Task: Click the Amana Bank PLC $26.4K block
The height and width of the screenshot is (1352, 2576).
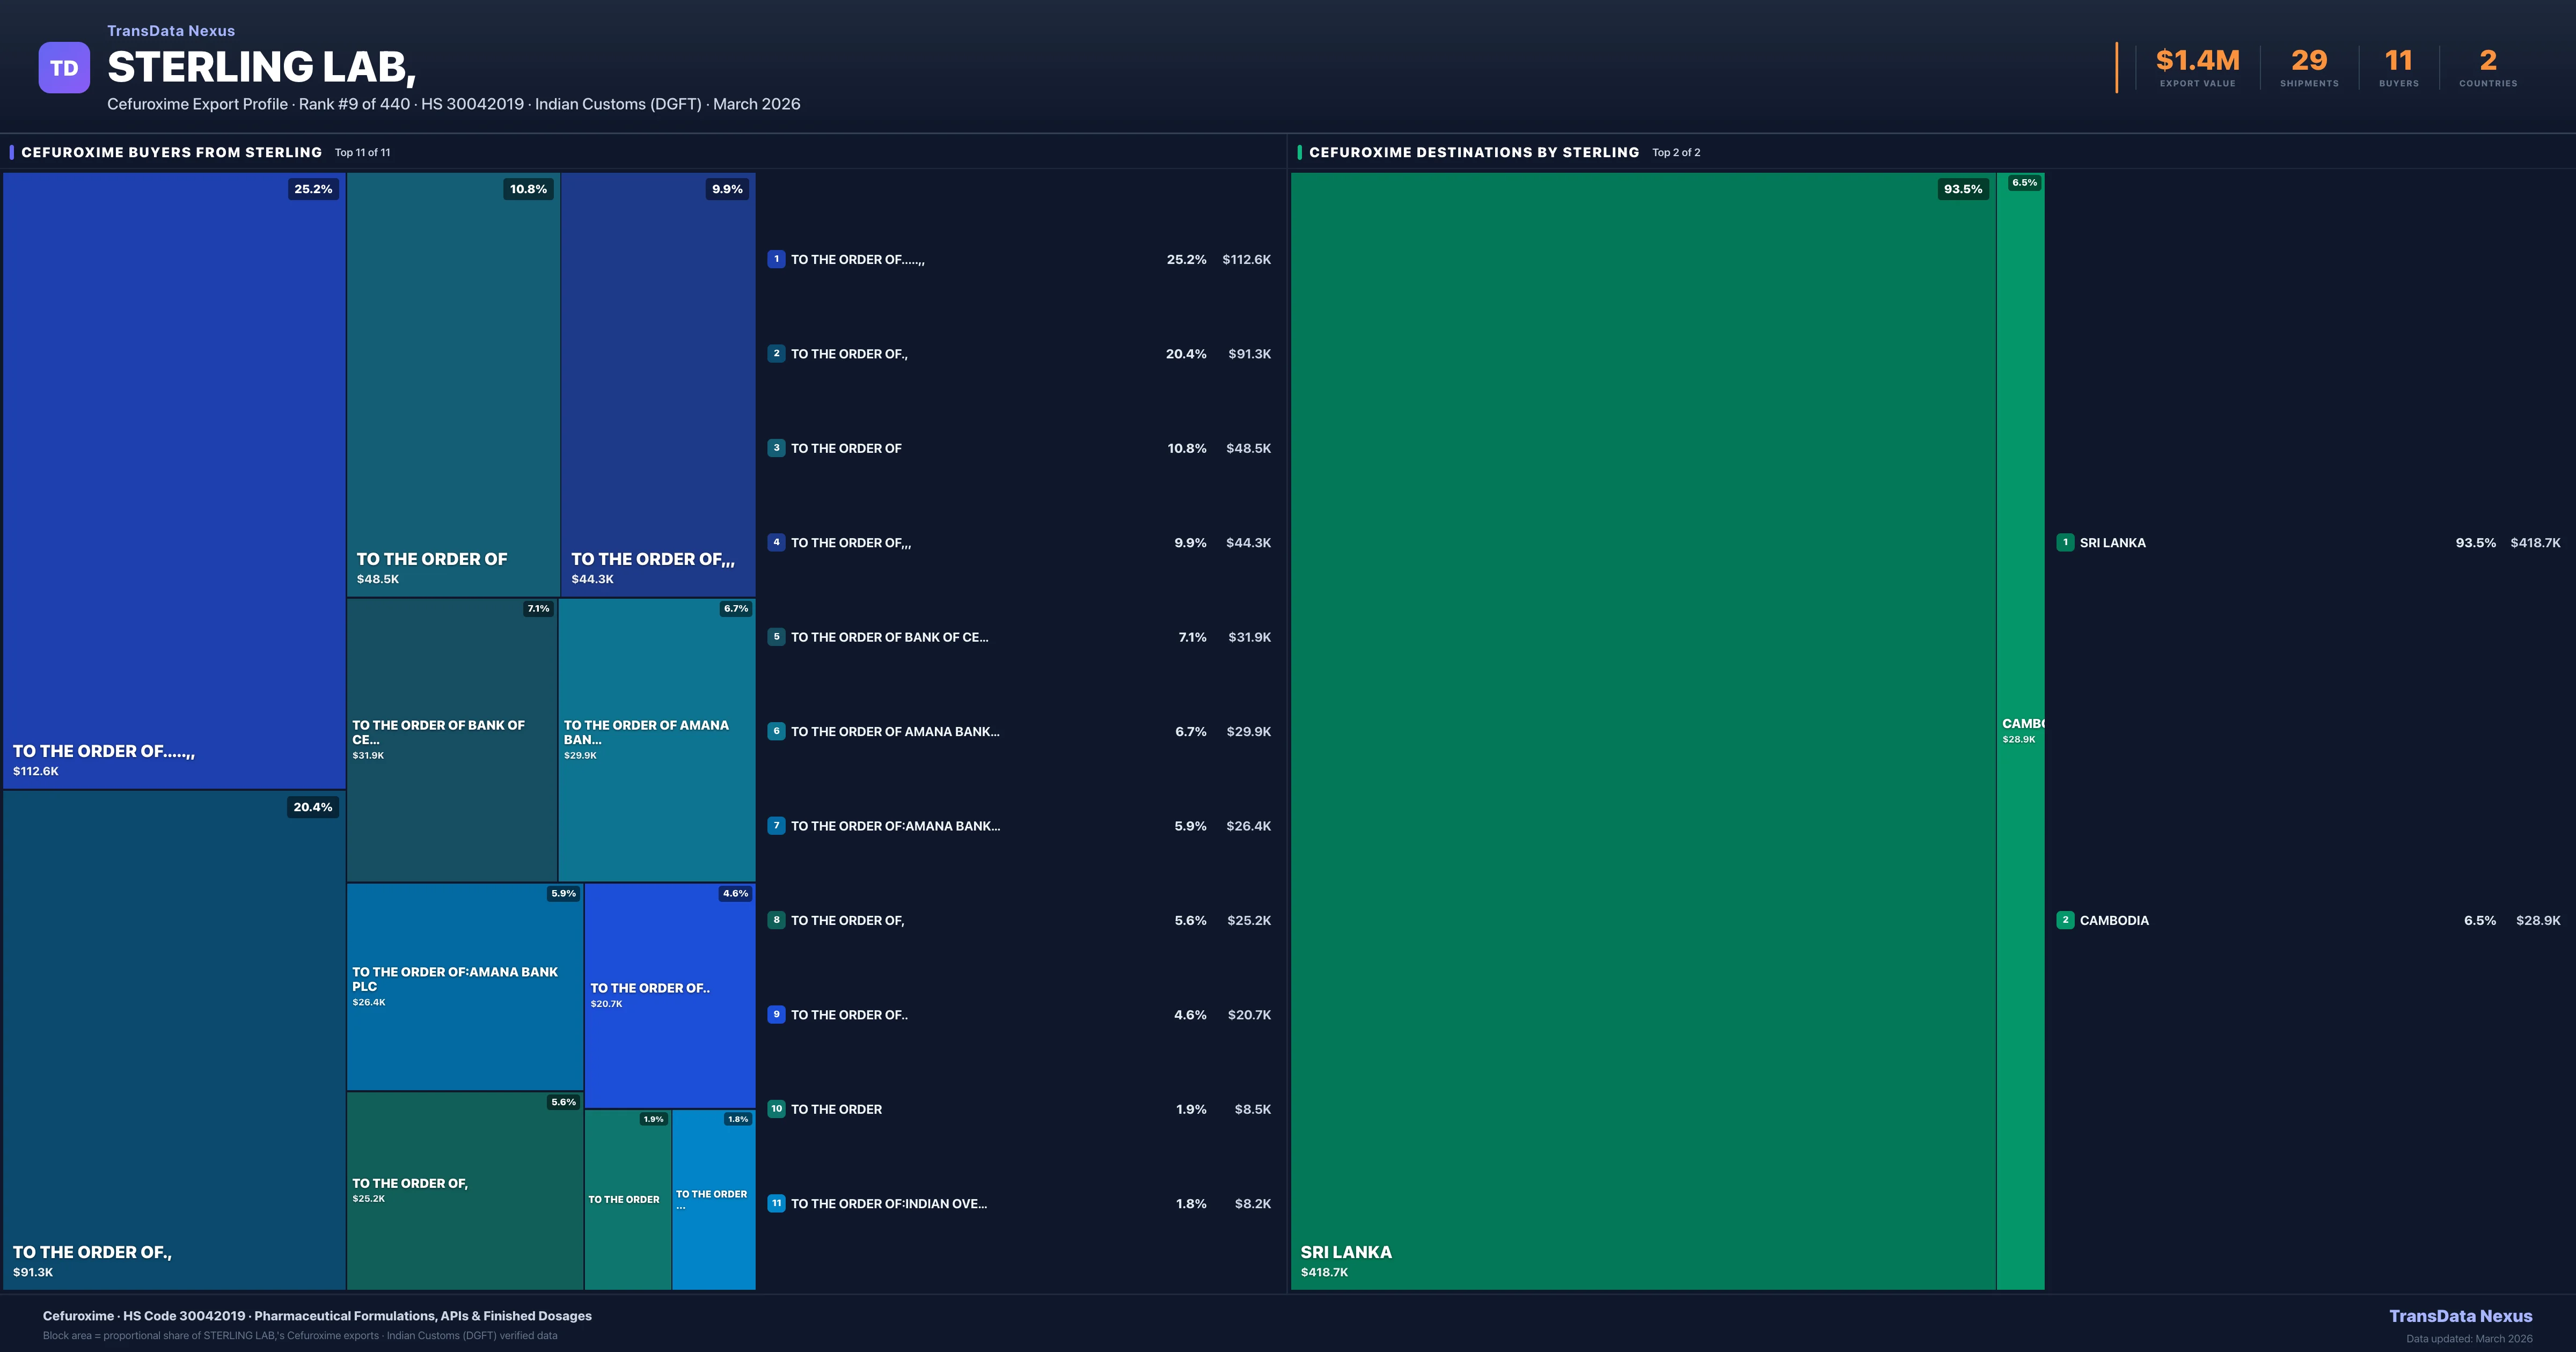Action: click(x=464, y=986)
